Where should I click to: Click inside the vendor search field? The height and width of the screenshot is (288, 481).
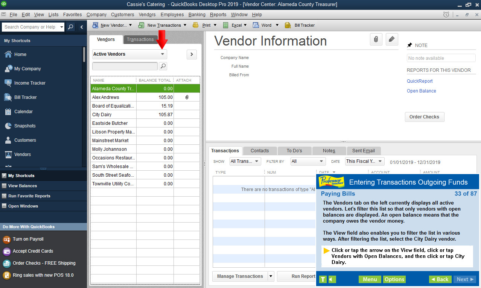[124, 66]
